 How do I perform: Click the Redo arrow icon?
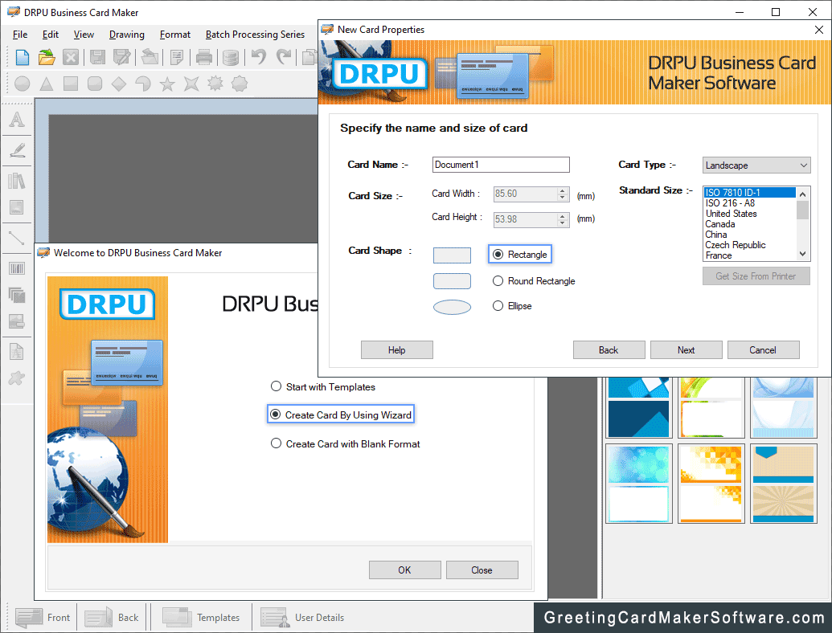(x=283, y=56)
